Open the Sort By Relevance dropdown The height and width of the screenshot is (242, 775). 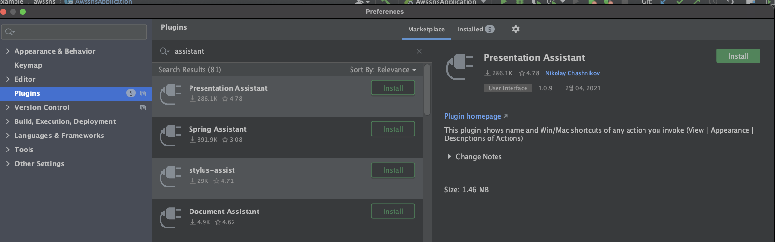coord(383,70)
